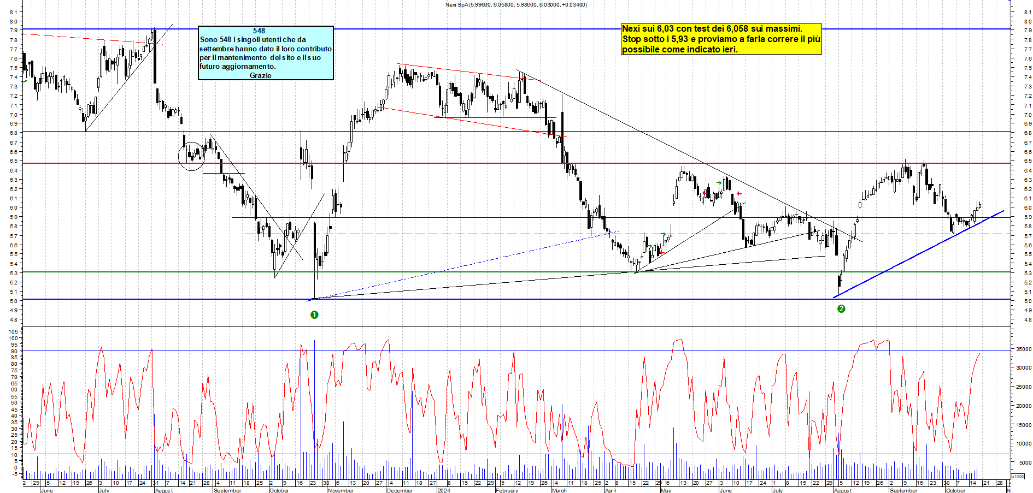Click the Nexi SpA chart title text

click(516, 5)
